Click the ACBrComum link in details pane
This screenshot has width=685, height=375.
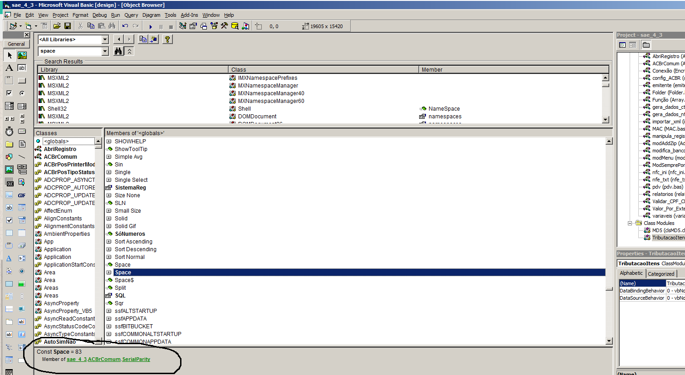click(104, 359)
